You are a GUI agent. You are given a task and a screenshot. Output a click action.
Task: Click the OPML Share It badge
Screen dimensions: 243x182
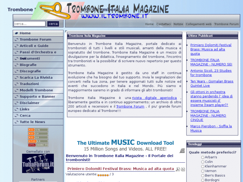pyautogui.click(x=38, y=145)
